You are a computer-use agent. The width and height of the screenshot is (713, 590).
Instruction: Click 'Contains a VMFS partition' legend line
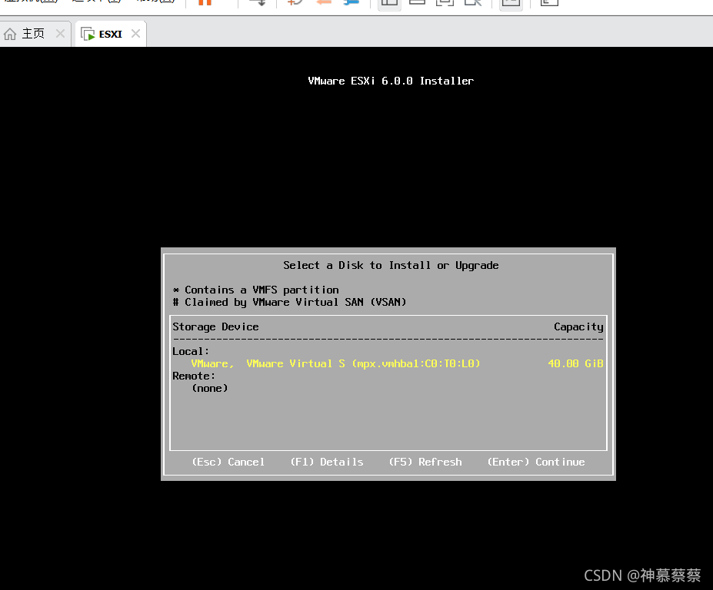(256, 290)
